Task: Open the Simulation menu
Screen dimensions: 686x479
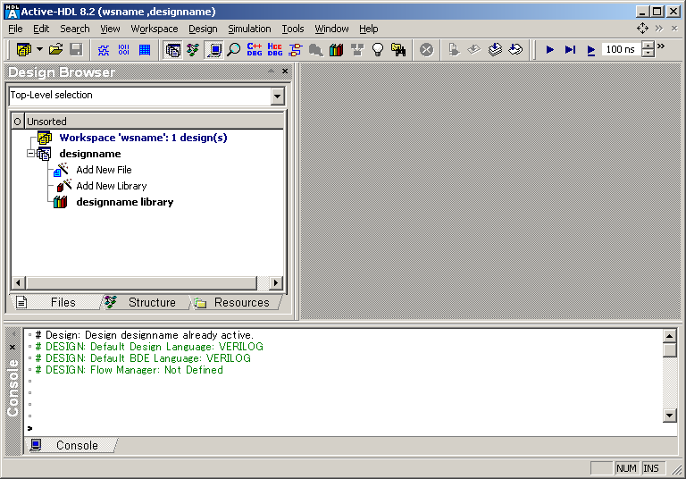Action: pos(249,29)
